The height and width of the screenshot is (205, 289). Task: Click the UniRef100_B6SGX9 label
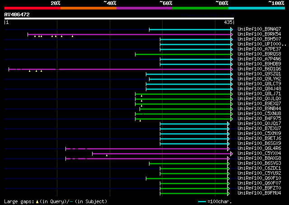coord(259,144)
